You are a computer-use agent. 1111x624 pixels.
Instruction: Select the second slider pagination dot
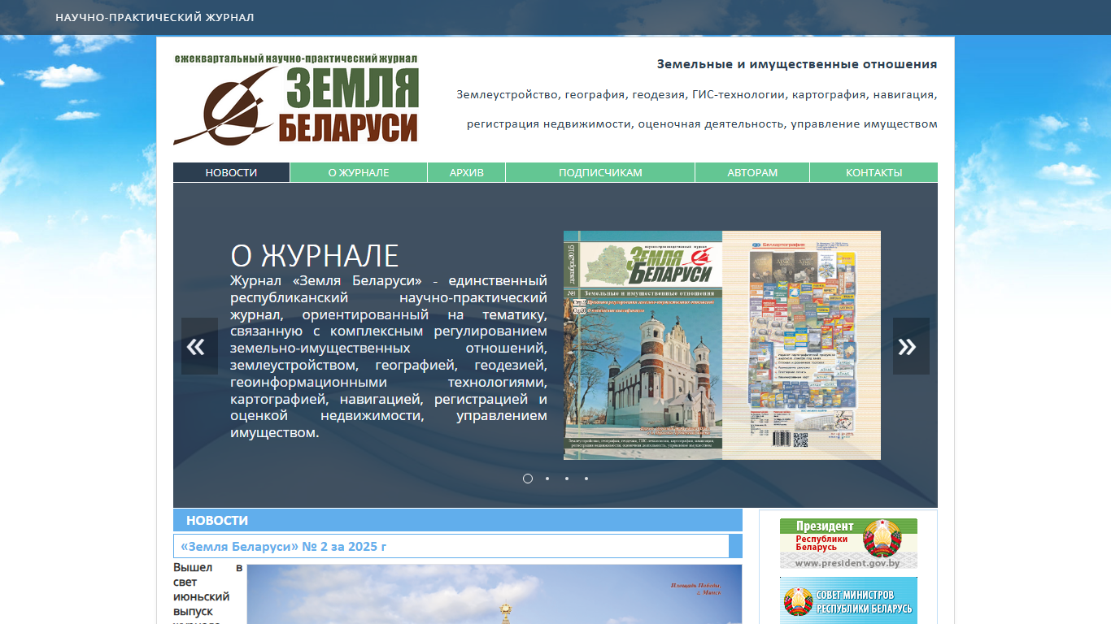point(547,479)
